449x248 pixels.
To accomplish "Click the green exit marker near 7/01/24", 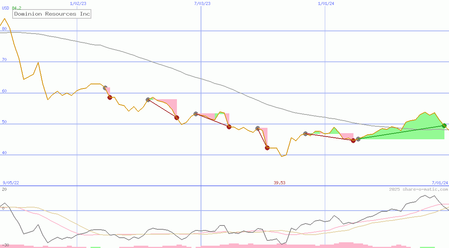I will pyautogui.click(x=444, y=125).
